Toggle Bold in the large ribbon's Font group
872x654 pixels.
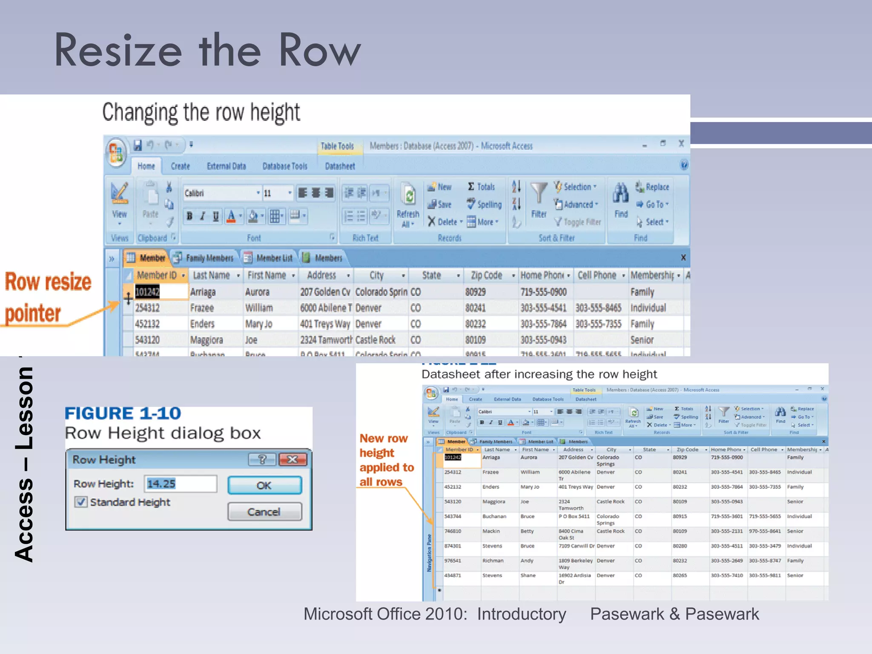tap(189, 216)
